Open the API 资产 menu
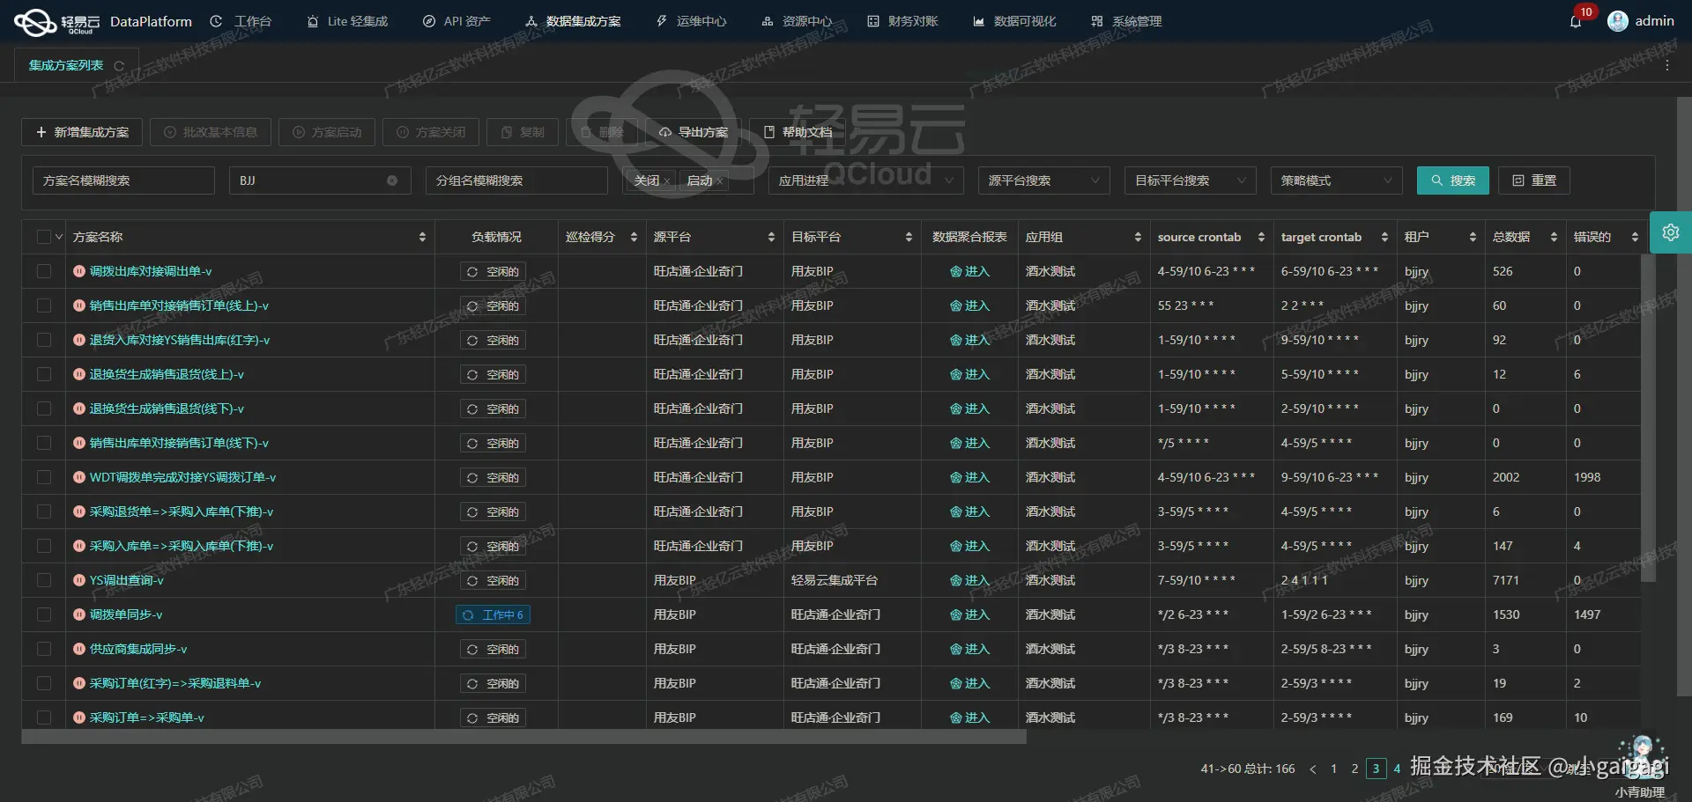 coord(456,21)
